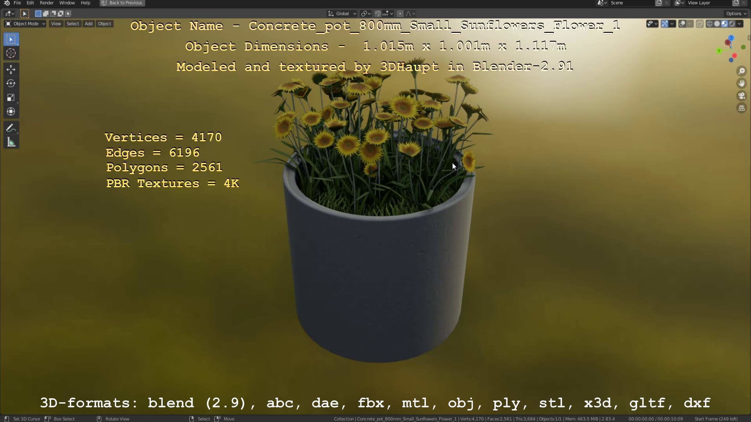Viewport: 751px width, 422px height.
Task: Toggle the Show Gizmo button
Action: click(665, 24)
